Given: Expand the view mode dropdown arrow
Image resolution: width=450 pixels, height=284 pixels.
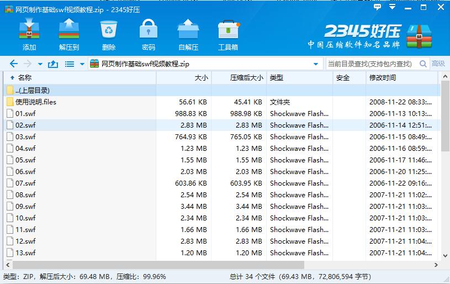Looking at the screenshot, I should coord(82,64).
